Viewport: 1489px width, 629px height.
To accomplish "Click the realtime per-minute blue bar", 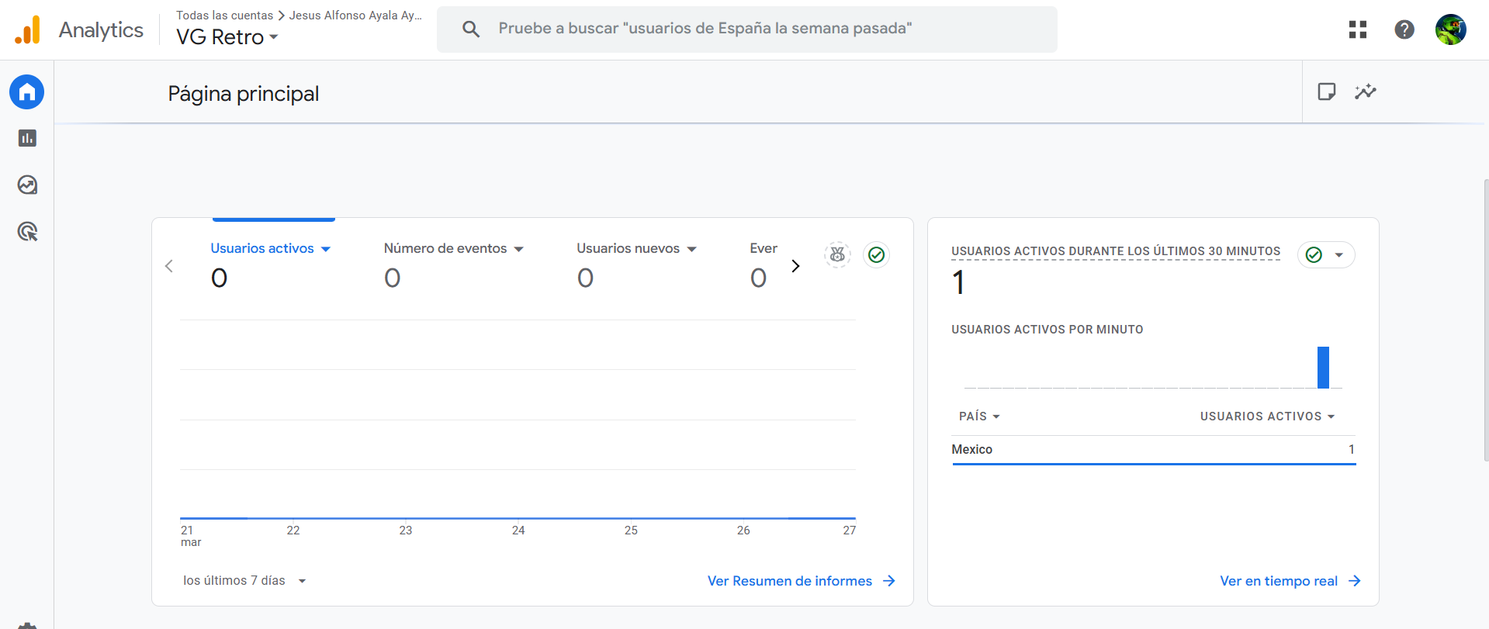I will click(x=1323, y=368).
